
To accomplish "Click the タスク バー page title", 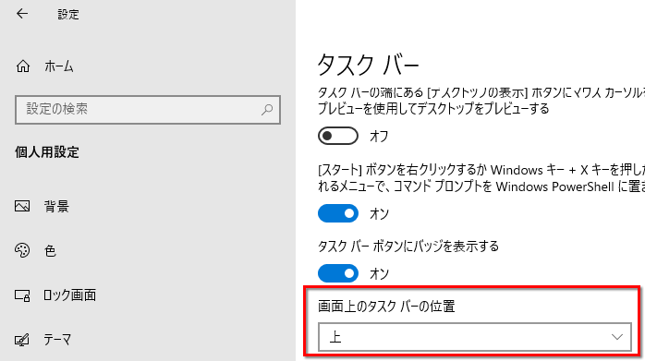I will coord(368,66).
